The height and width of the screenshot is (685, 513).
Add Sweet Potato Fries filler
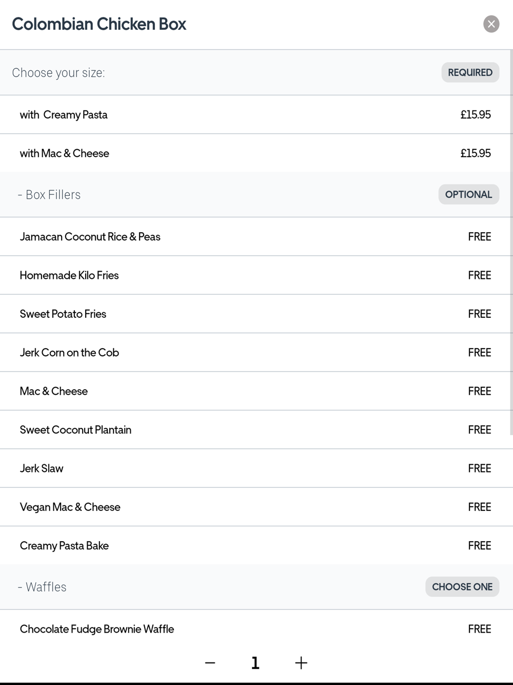[255, 314]
